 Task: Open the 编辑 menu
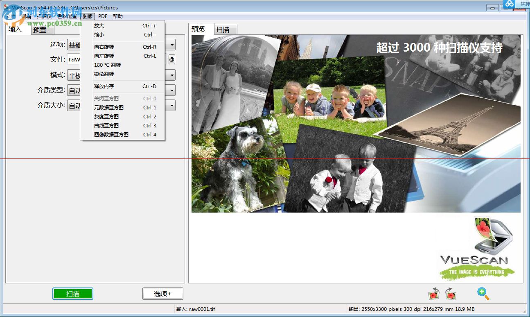26,16
